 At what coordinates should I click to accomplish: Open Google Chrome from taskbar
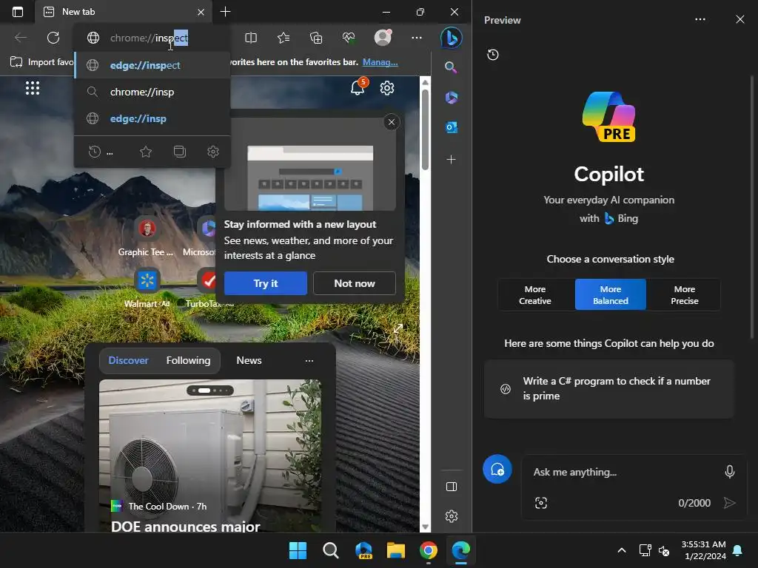pos(429,550)
